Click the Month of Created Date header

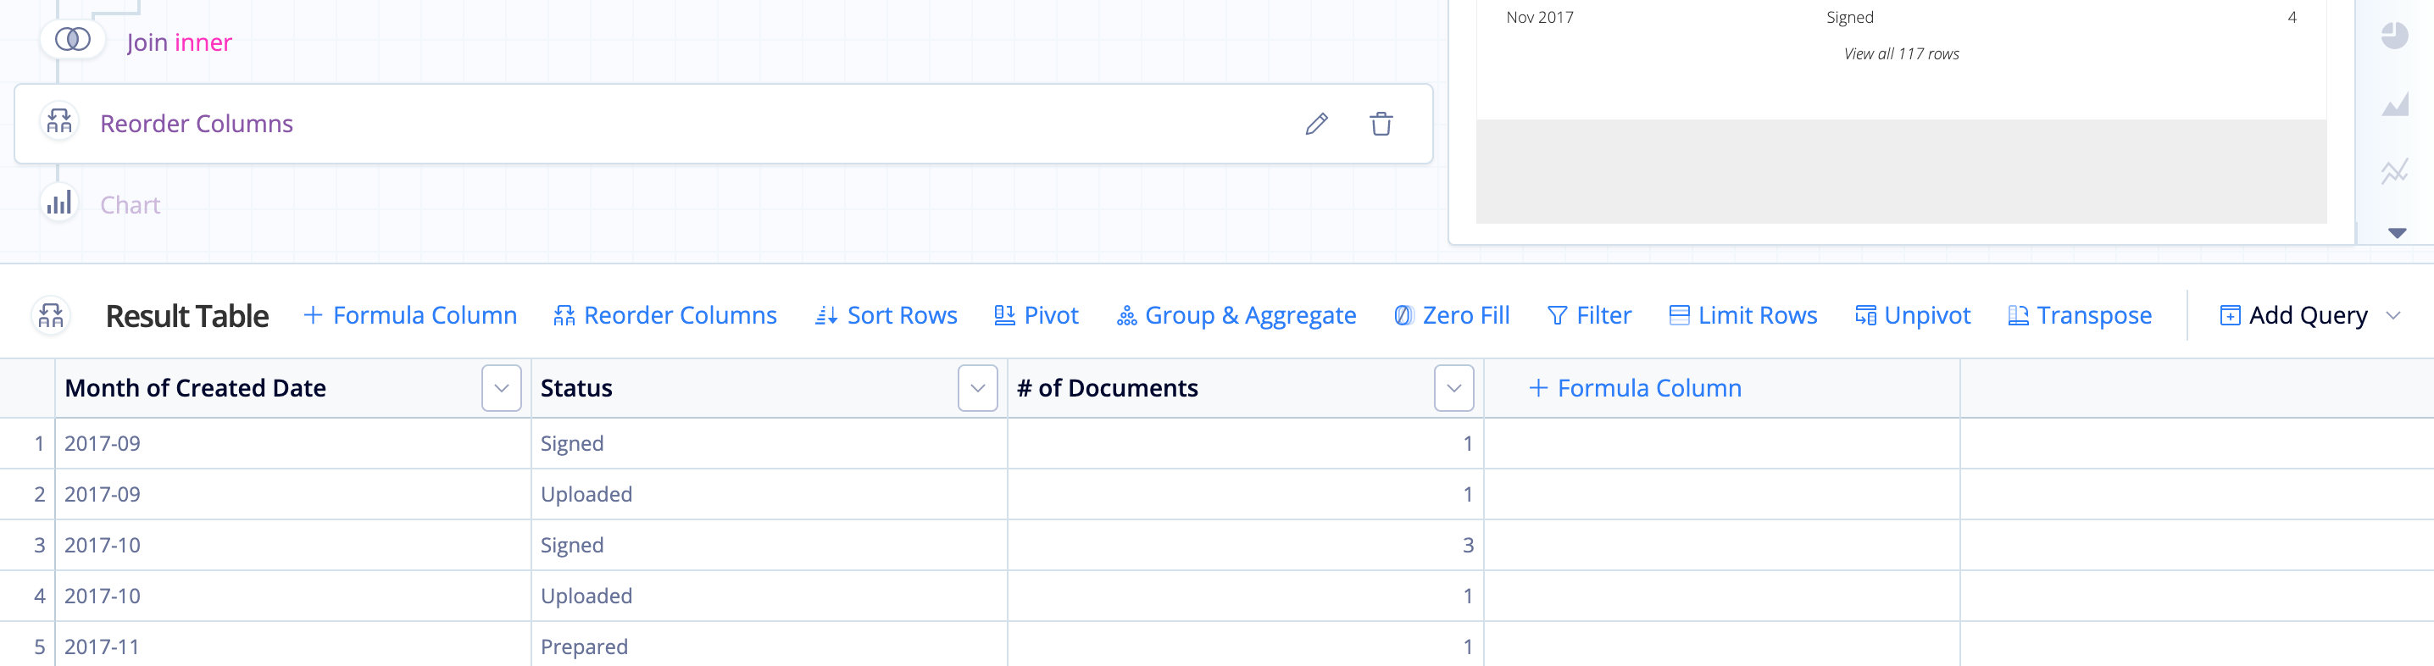(196, 388)
